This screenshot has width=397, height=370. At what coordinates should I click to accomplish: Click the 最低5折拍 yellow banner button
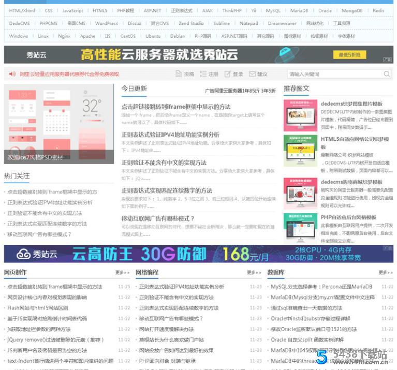349,55
